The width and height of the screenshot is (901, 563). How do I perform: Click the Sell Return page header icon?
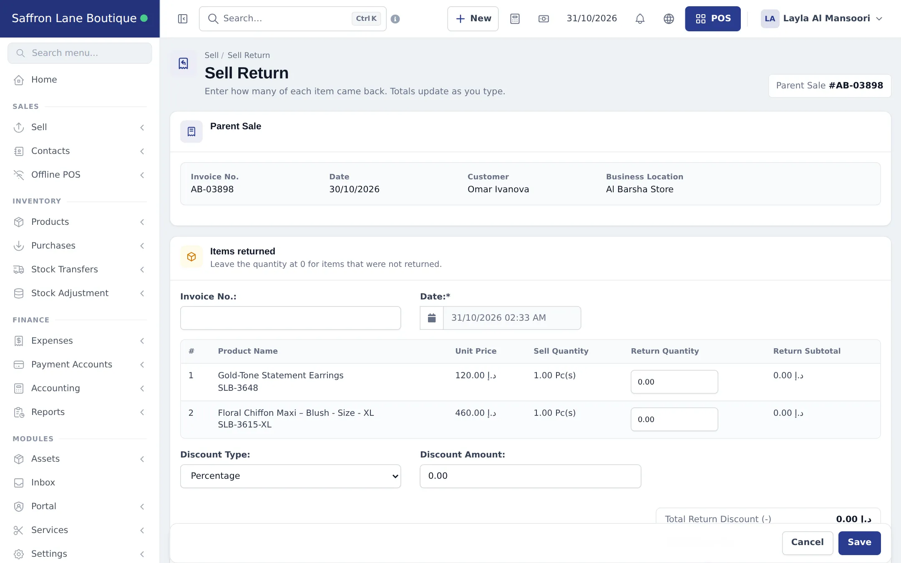[183, 63]
